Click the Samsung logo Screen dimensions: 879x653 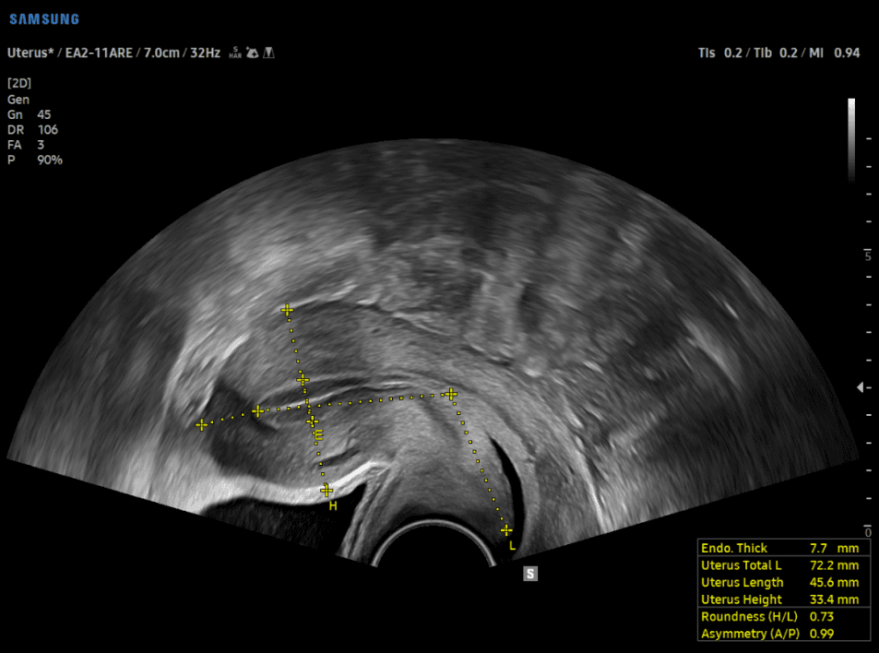(x=44, y=19)
